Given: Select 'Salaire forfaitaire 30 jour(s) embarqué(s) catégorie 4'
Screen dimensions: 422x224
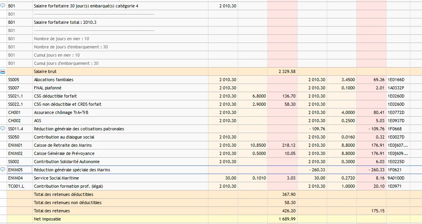Looking at the screenshot, I should (x=86, y=6).
